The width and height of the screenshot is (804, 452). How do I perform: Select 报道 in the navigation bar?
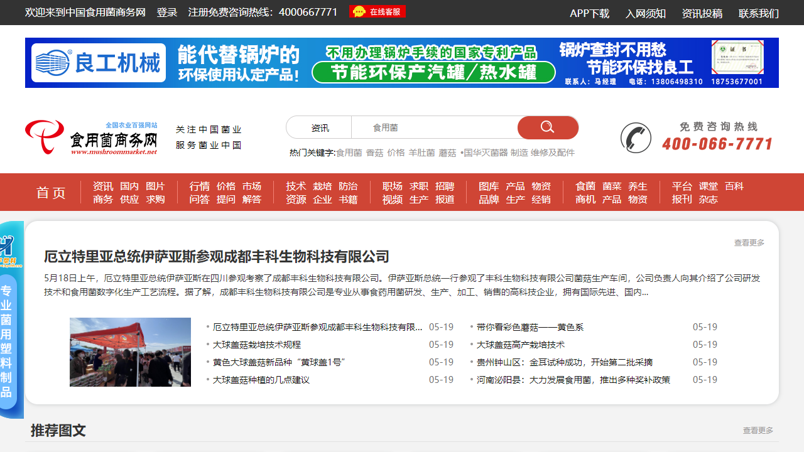[445, 200]
